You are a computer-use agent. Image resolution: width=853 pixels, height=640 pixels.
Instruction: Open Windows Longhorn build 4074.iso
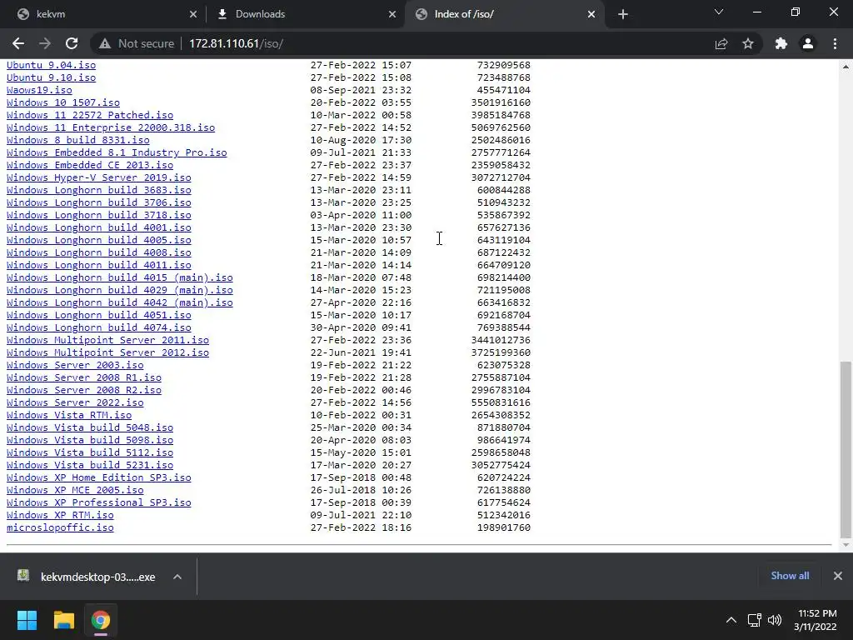pyautogui.click(x=98, y=327)
